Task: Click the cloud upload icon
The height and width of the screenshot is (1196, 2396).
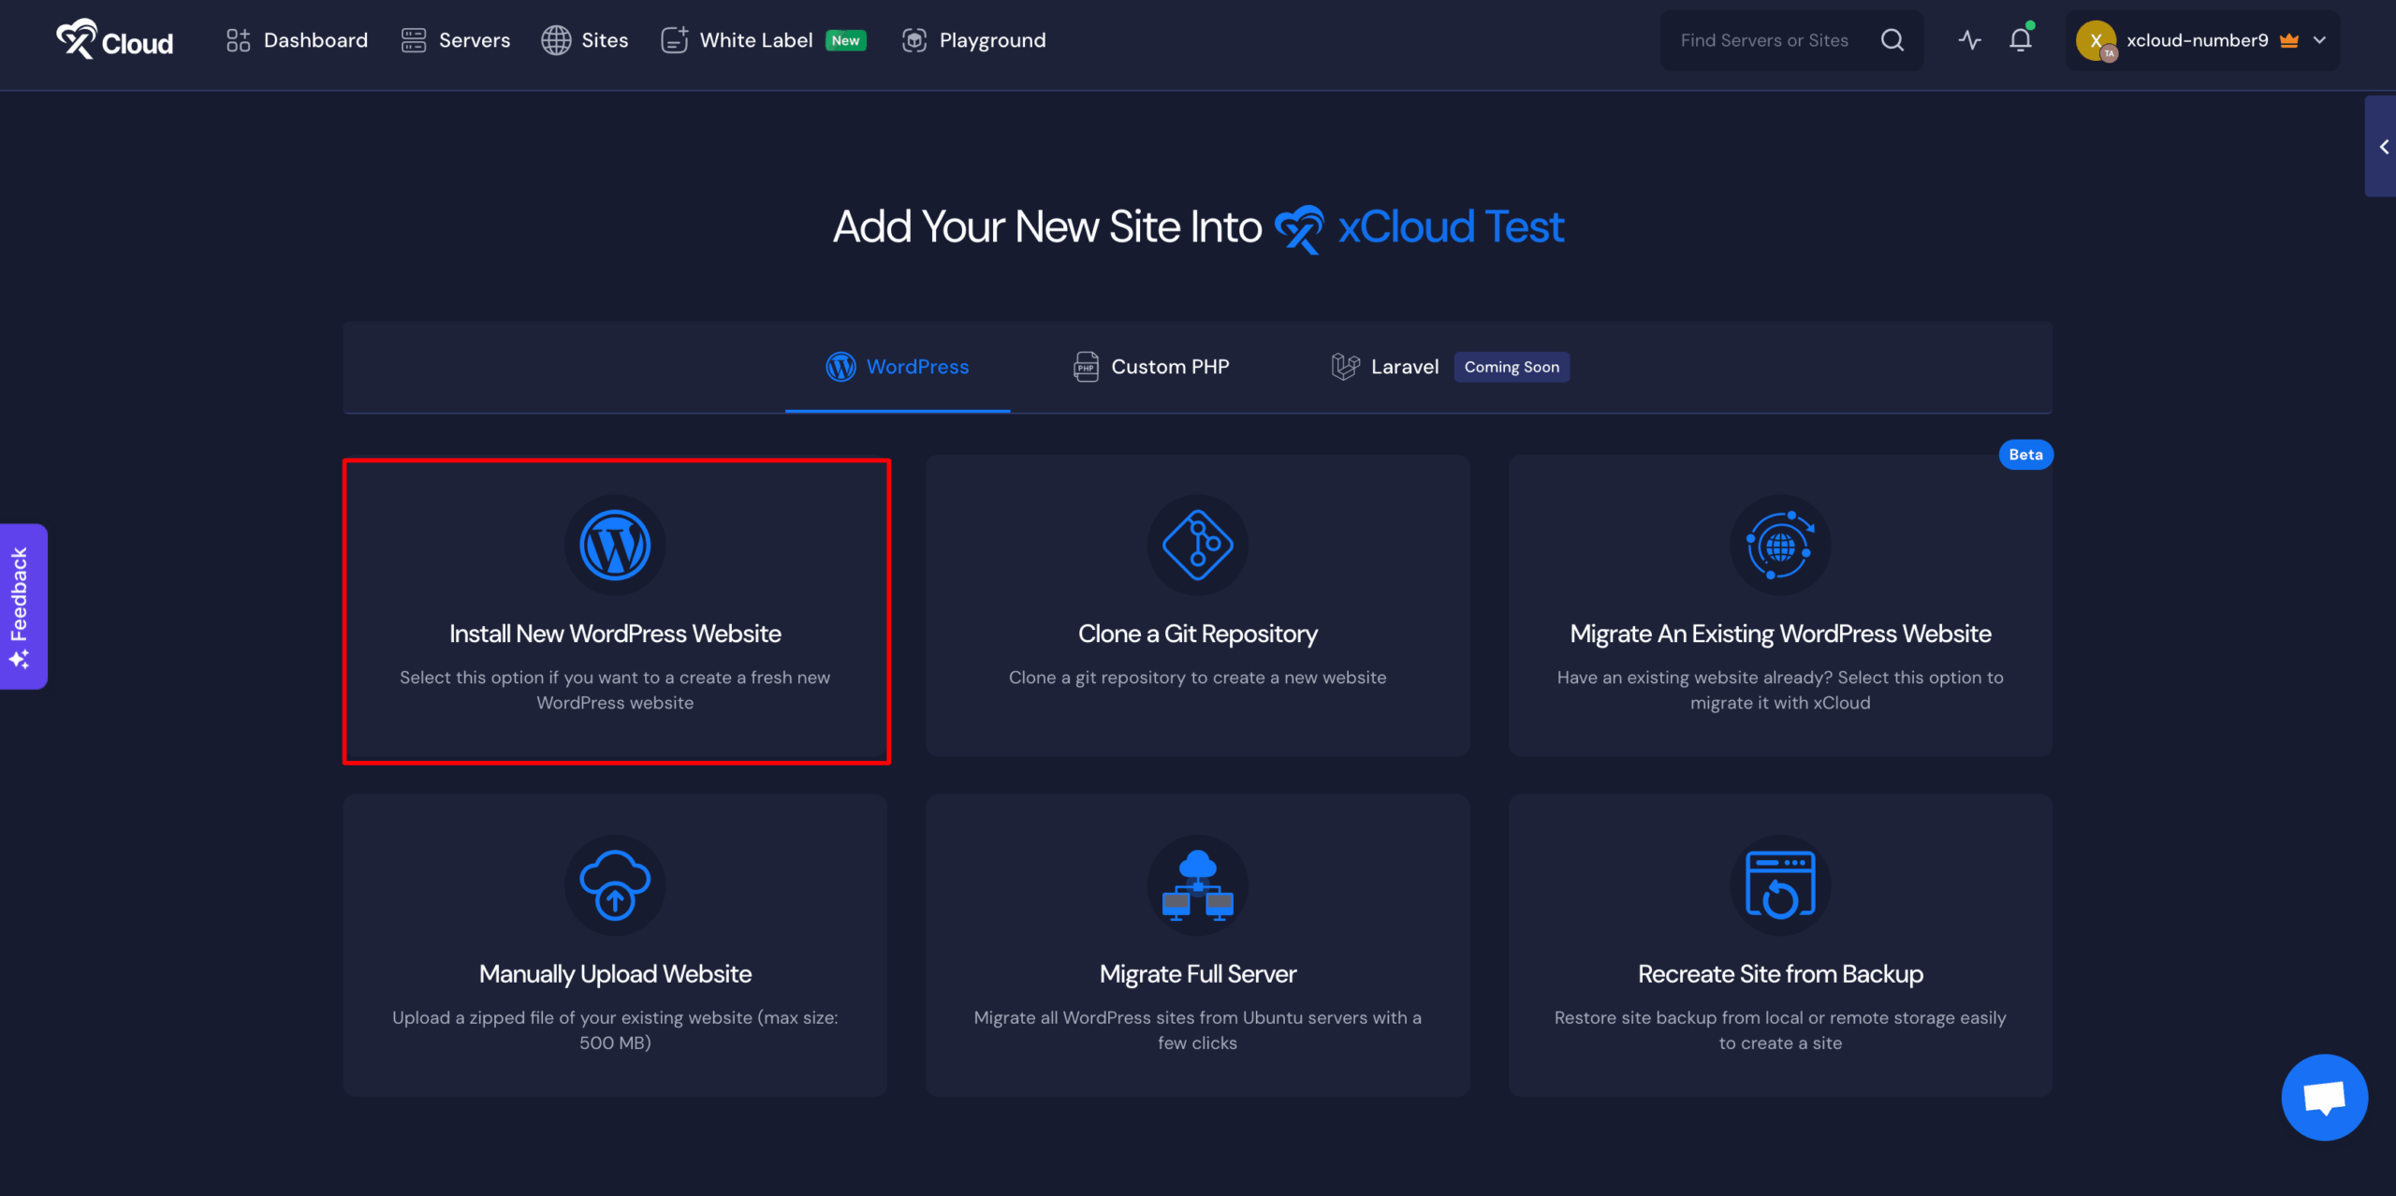Action: coord(615,884)
